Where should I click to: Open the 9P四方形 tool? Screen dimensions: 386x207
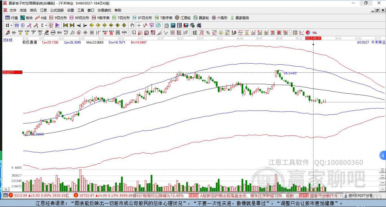pos(79,18)
